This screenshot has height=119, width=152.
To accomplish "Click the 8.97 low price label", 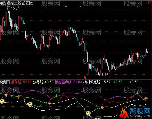I will (x=105, y=75).
